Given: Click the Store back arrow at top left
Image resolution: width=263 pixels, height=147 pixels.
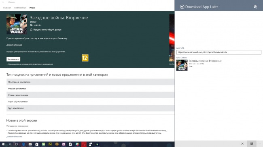Looking at the screenshot, I should [3, 2].
